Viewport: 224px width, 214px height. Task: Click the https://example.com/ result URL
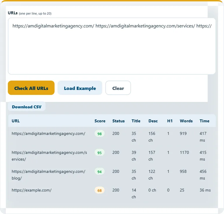[32, 190]
